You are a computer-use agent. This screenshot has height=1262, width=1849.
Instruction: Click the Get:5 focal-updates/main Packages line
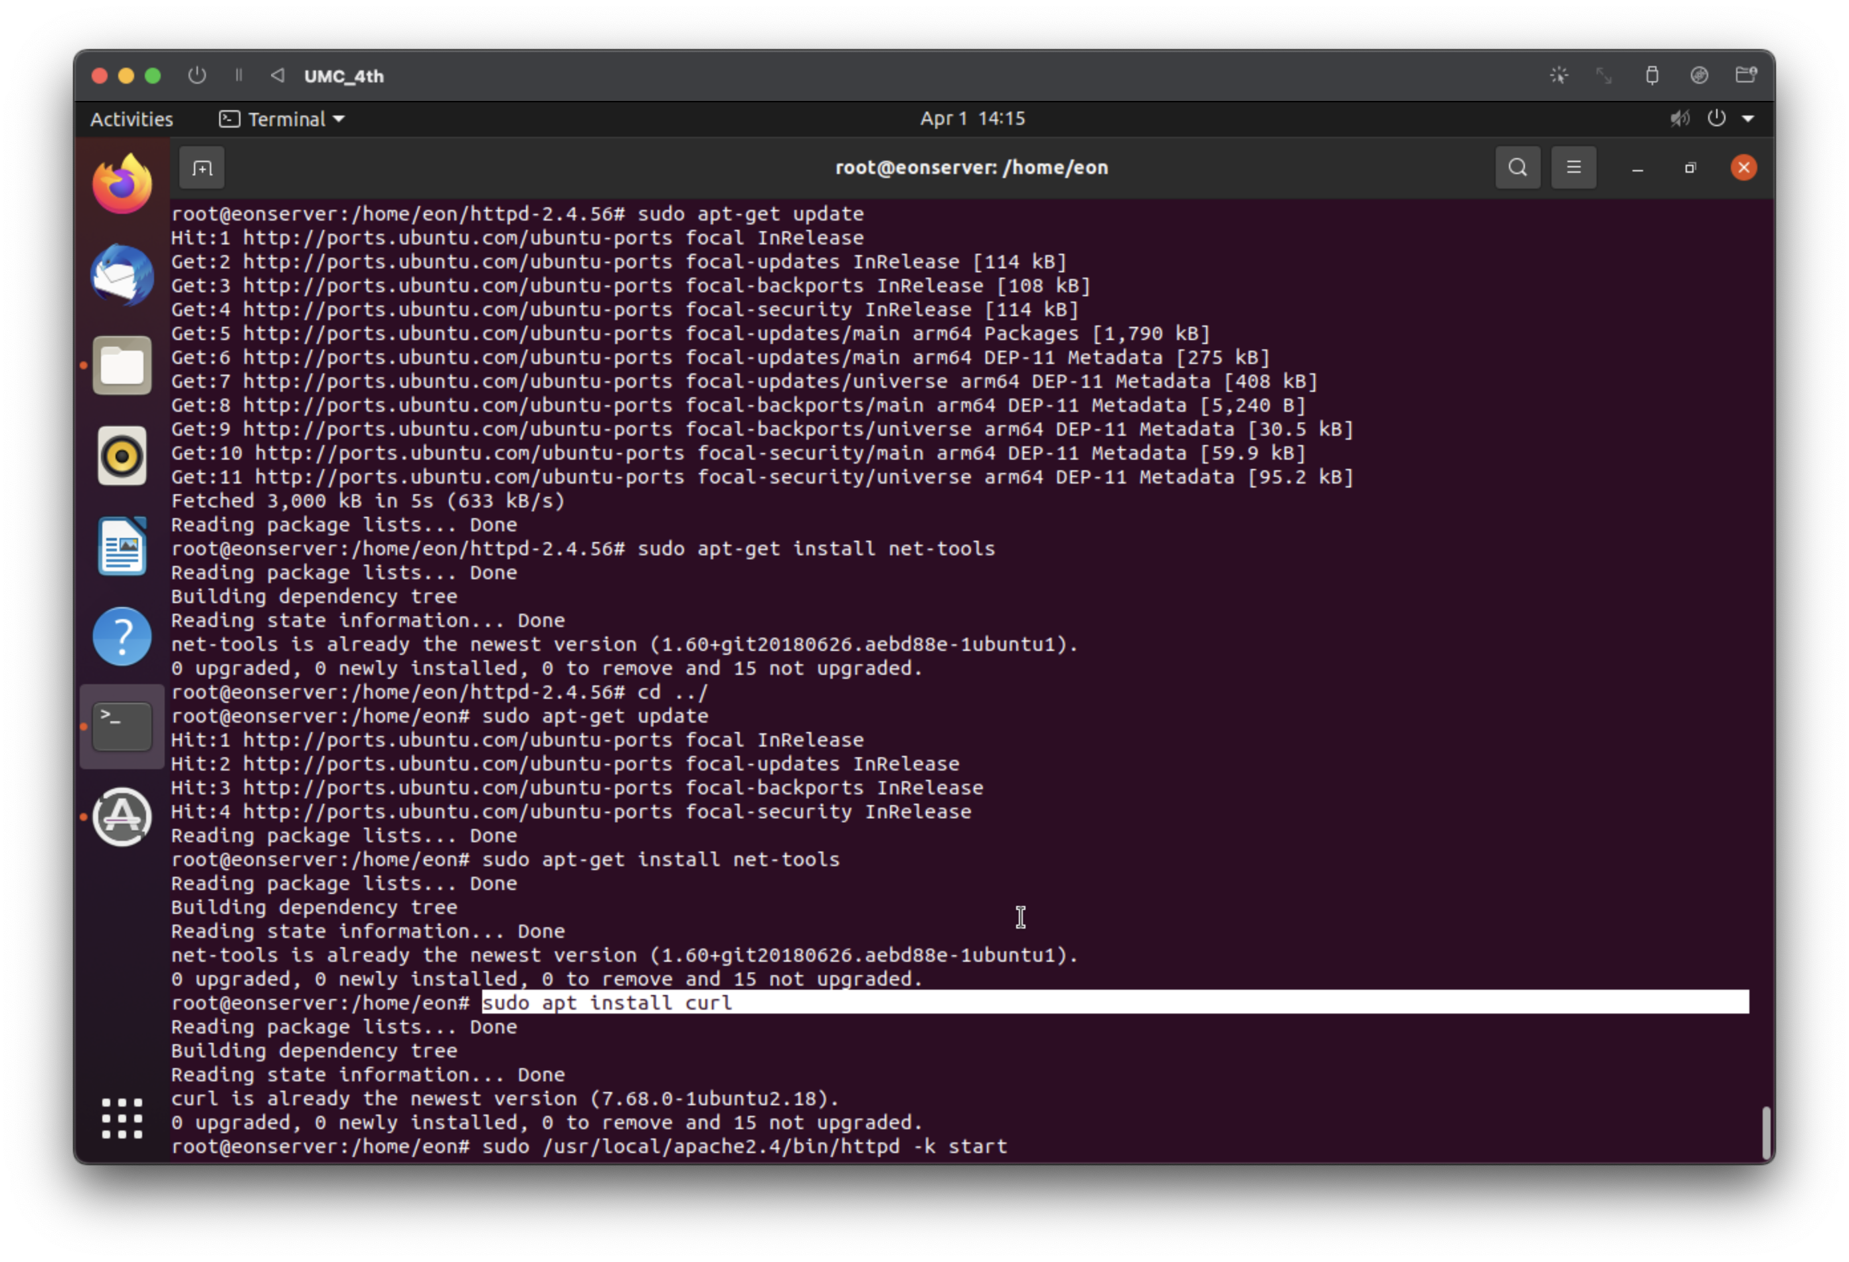(x=691, y=333)
